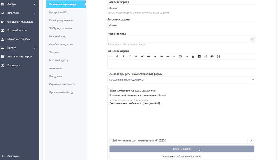277x160 pixels.
Task: Insert an ordered numbered list
Action: tap(155, 57)
